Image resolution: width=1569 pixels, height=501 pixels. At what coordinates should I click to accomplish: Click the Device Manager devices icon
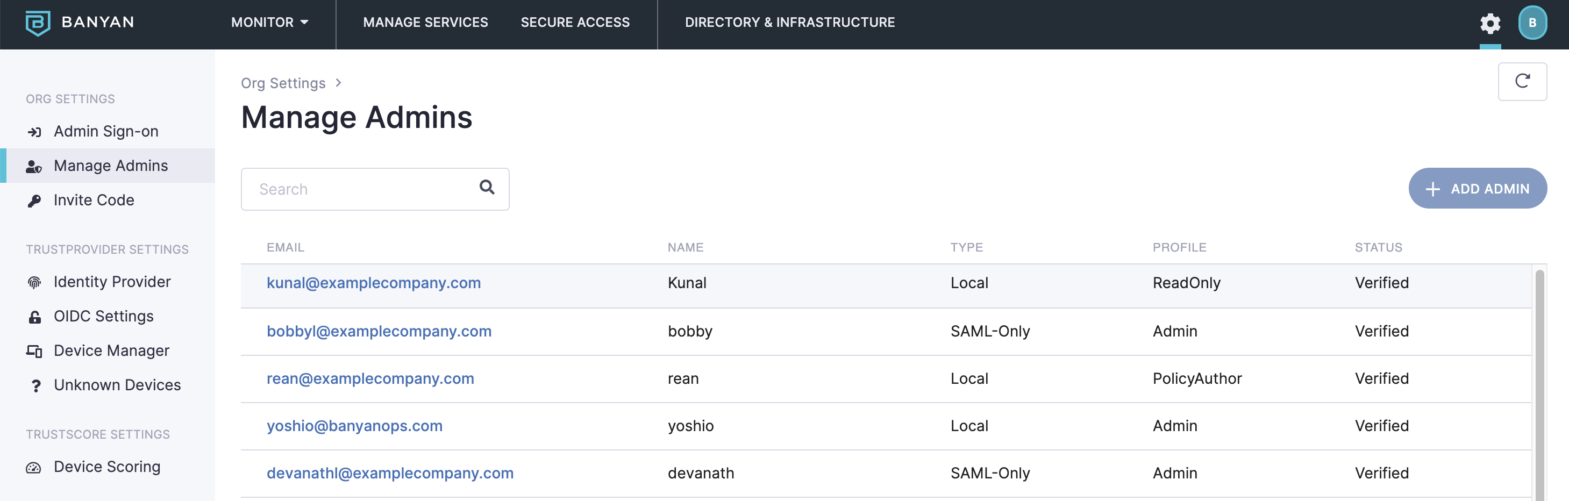(x=34, y=351)
